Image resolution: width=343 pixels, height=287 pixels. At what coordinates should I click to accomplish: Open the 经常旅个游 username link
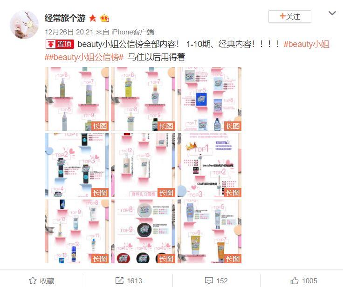65,18
